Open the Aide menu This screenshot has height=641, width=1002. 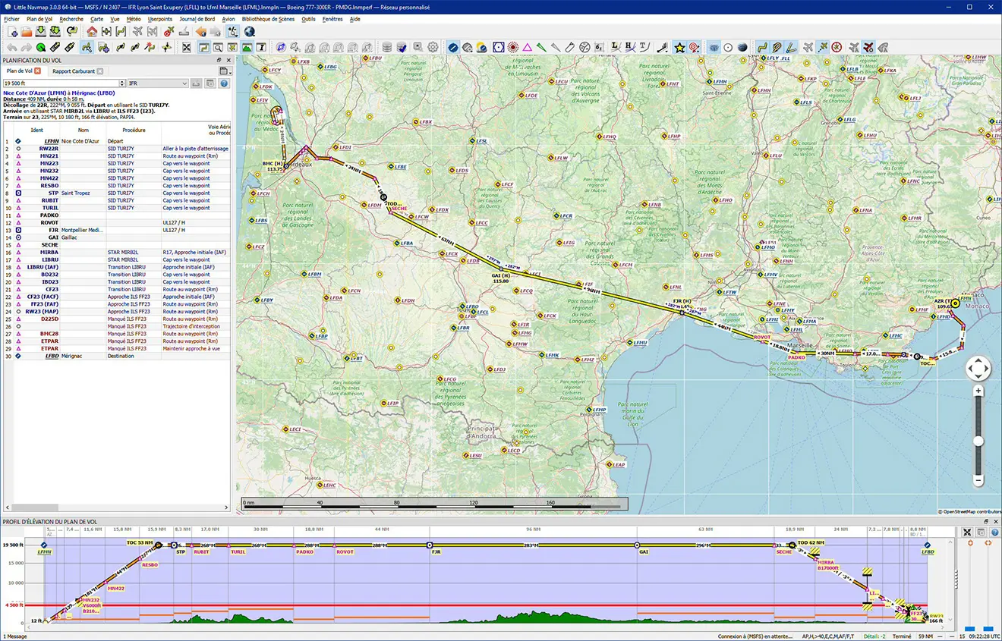coord(355,18)
